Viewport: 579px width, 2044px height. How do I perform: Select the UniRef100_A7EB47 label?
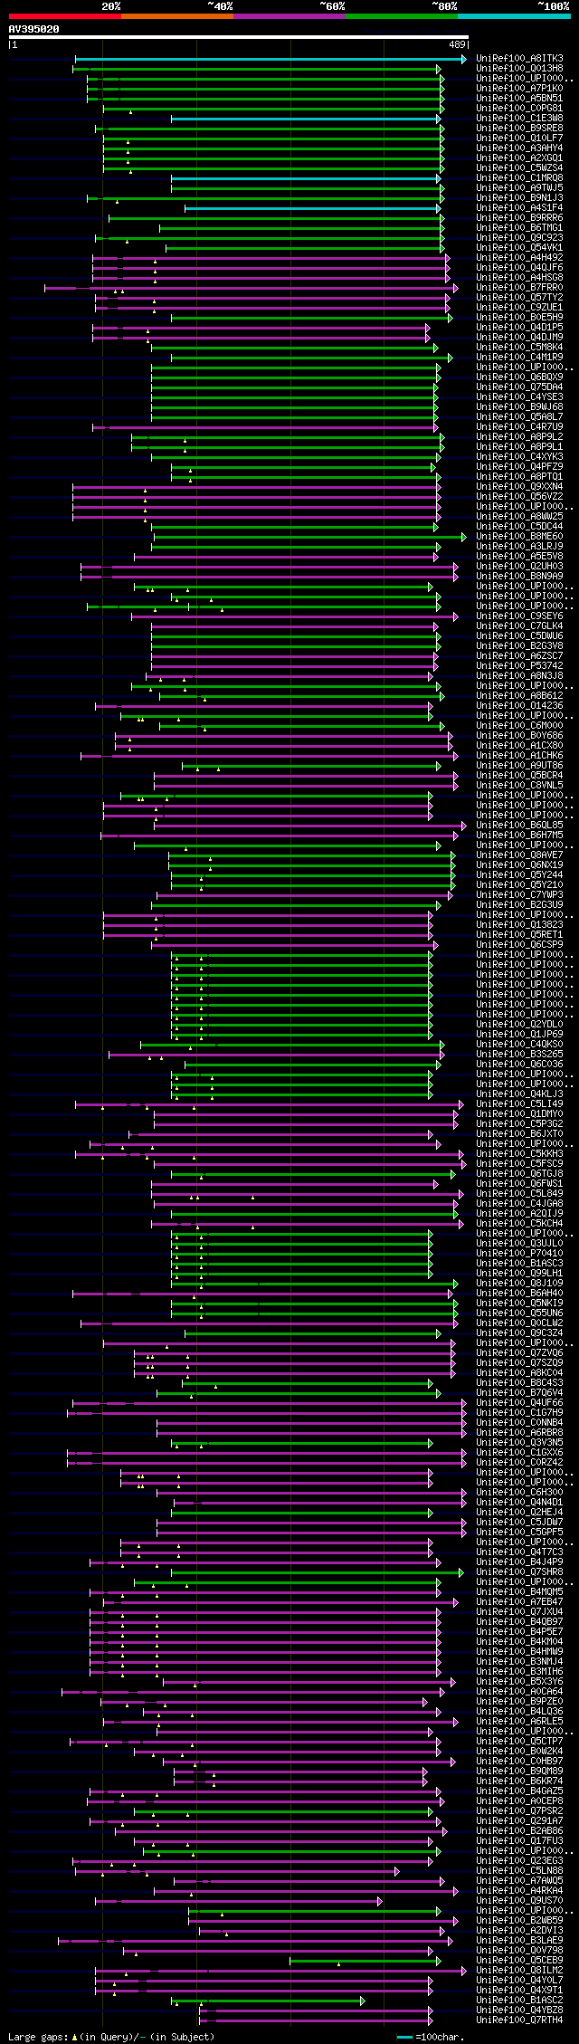[x=519, y=1602]
